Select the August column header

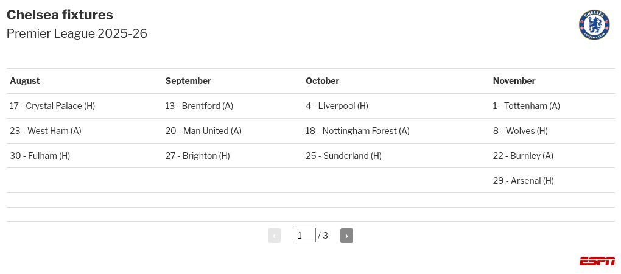click(x=25, y=81)
